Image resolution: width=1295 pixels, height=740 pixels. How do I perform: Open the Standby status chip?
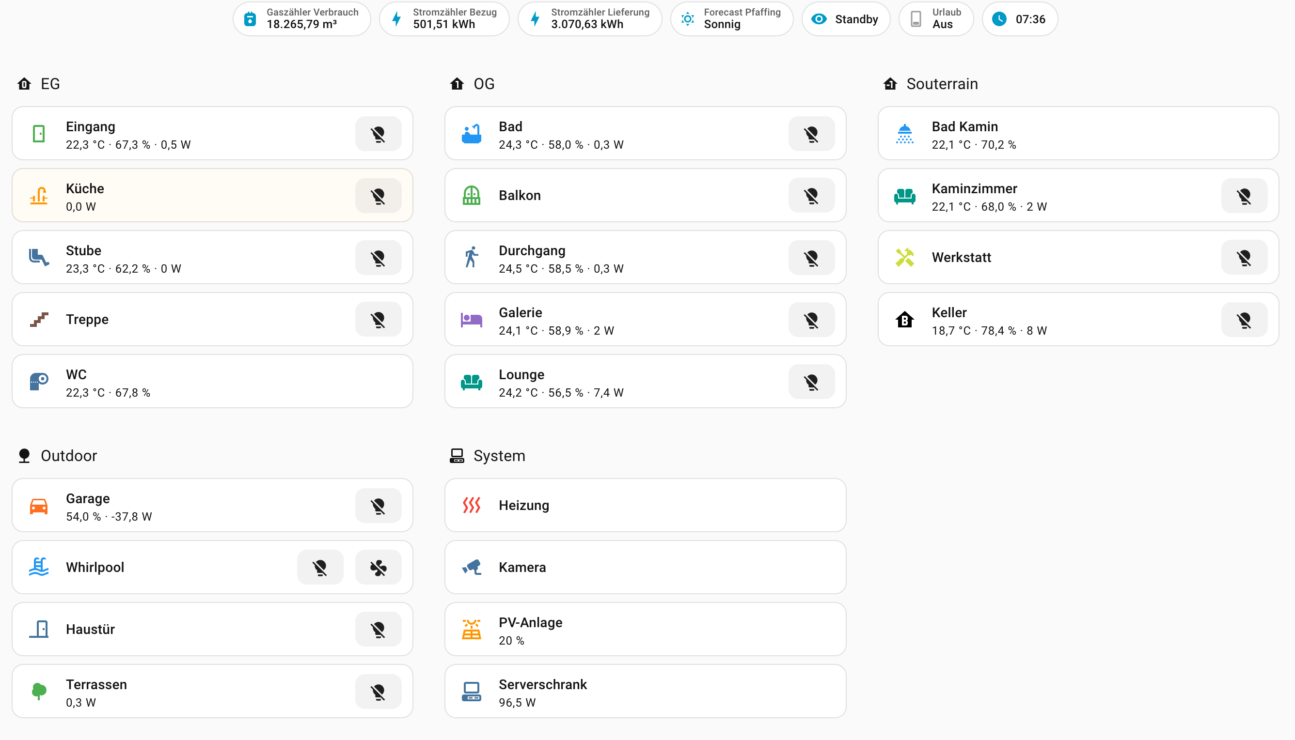(x=845, y=19)
